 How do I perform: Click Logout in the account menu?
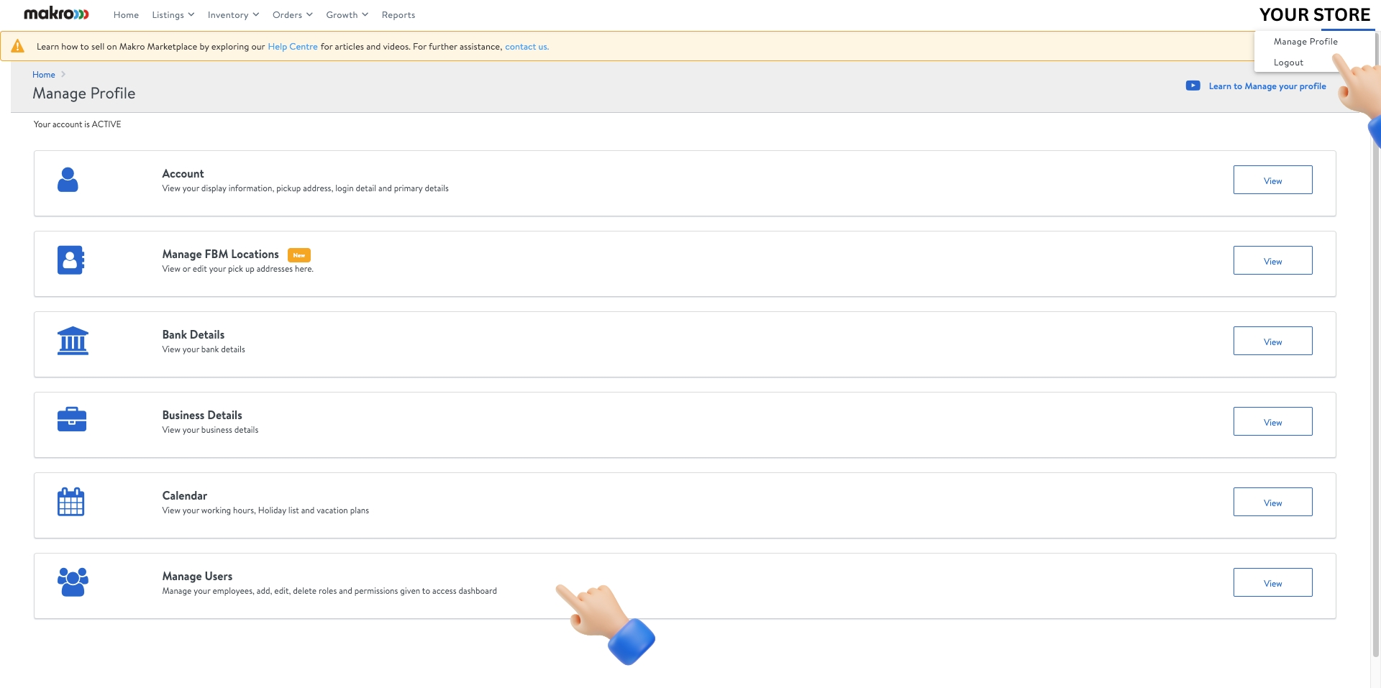[x=1288, y=62]
